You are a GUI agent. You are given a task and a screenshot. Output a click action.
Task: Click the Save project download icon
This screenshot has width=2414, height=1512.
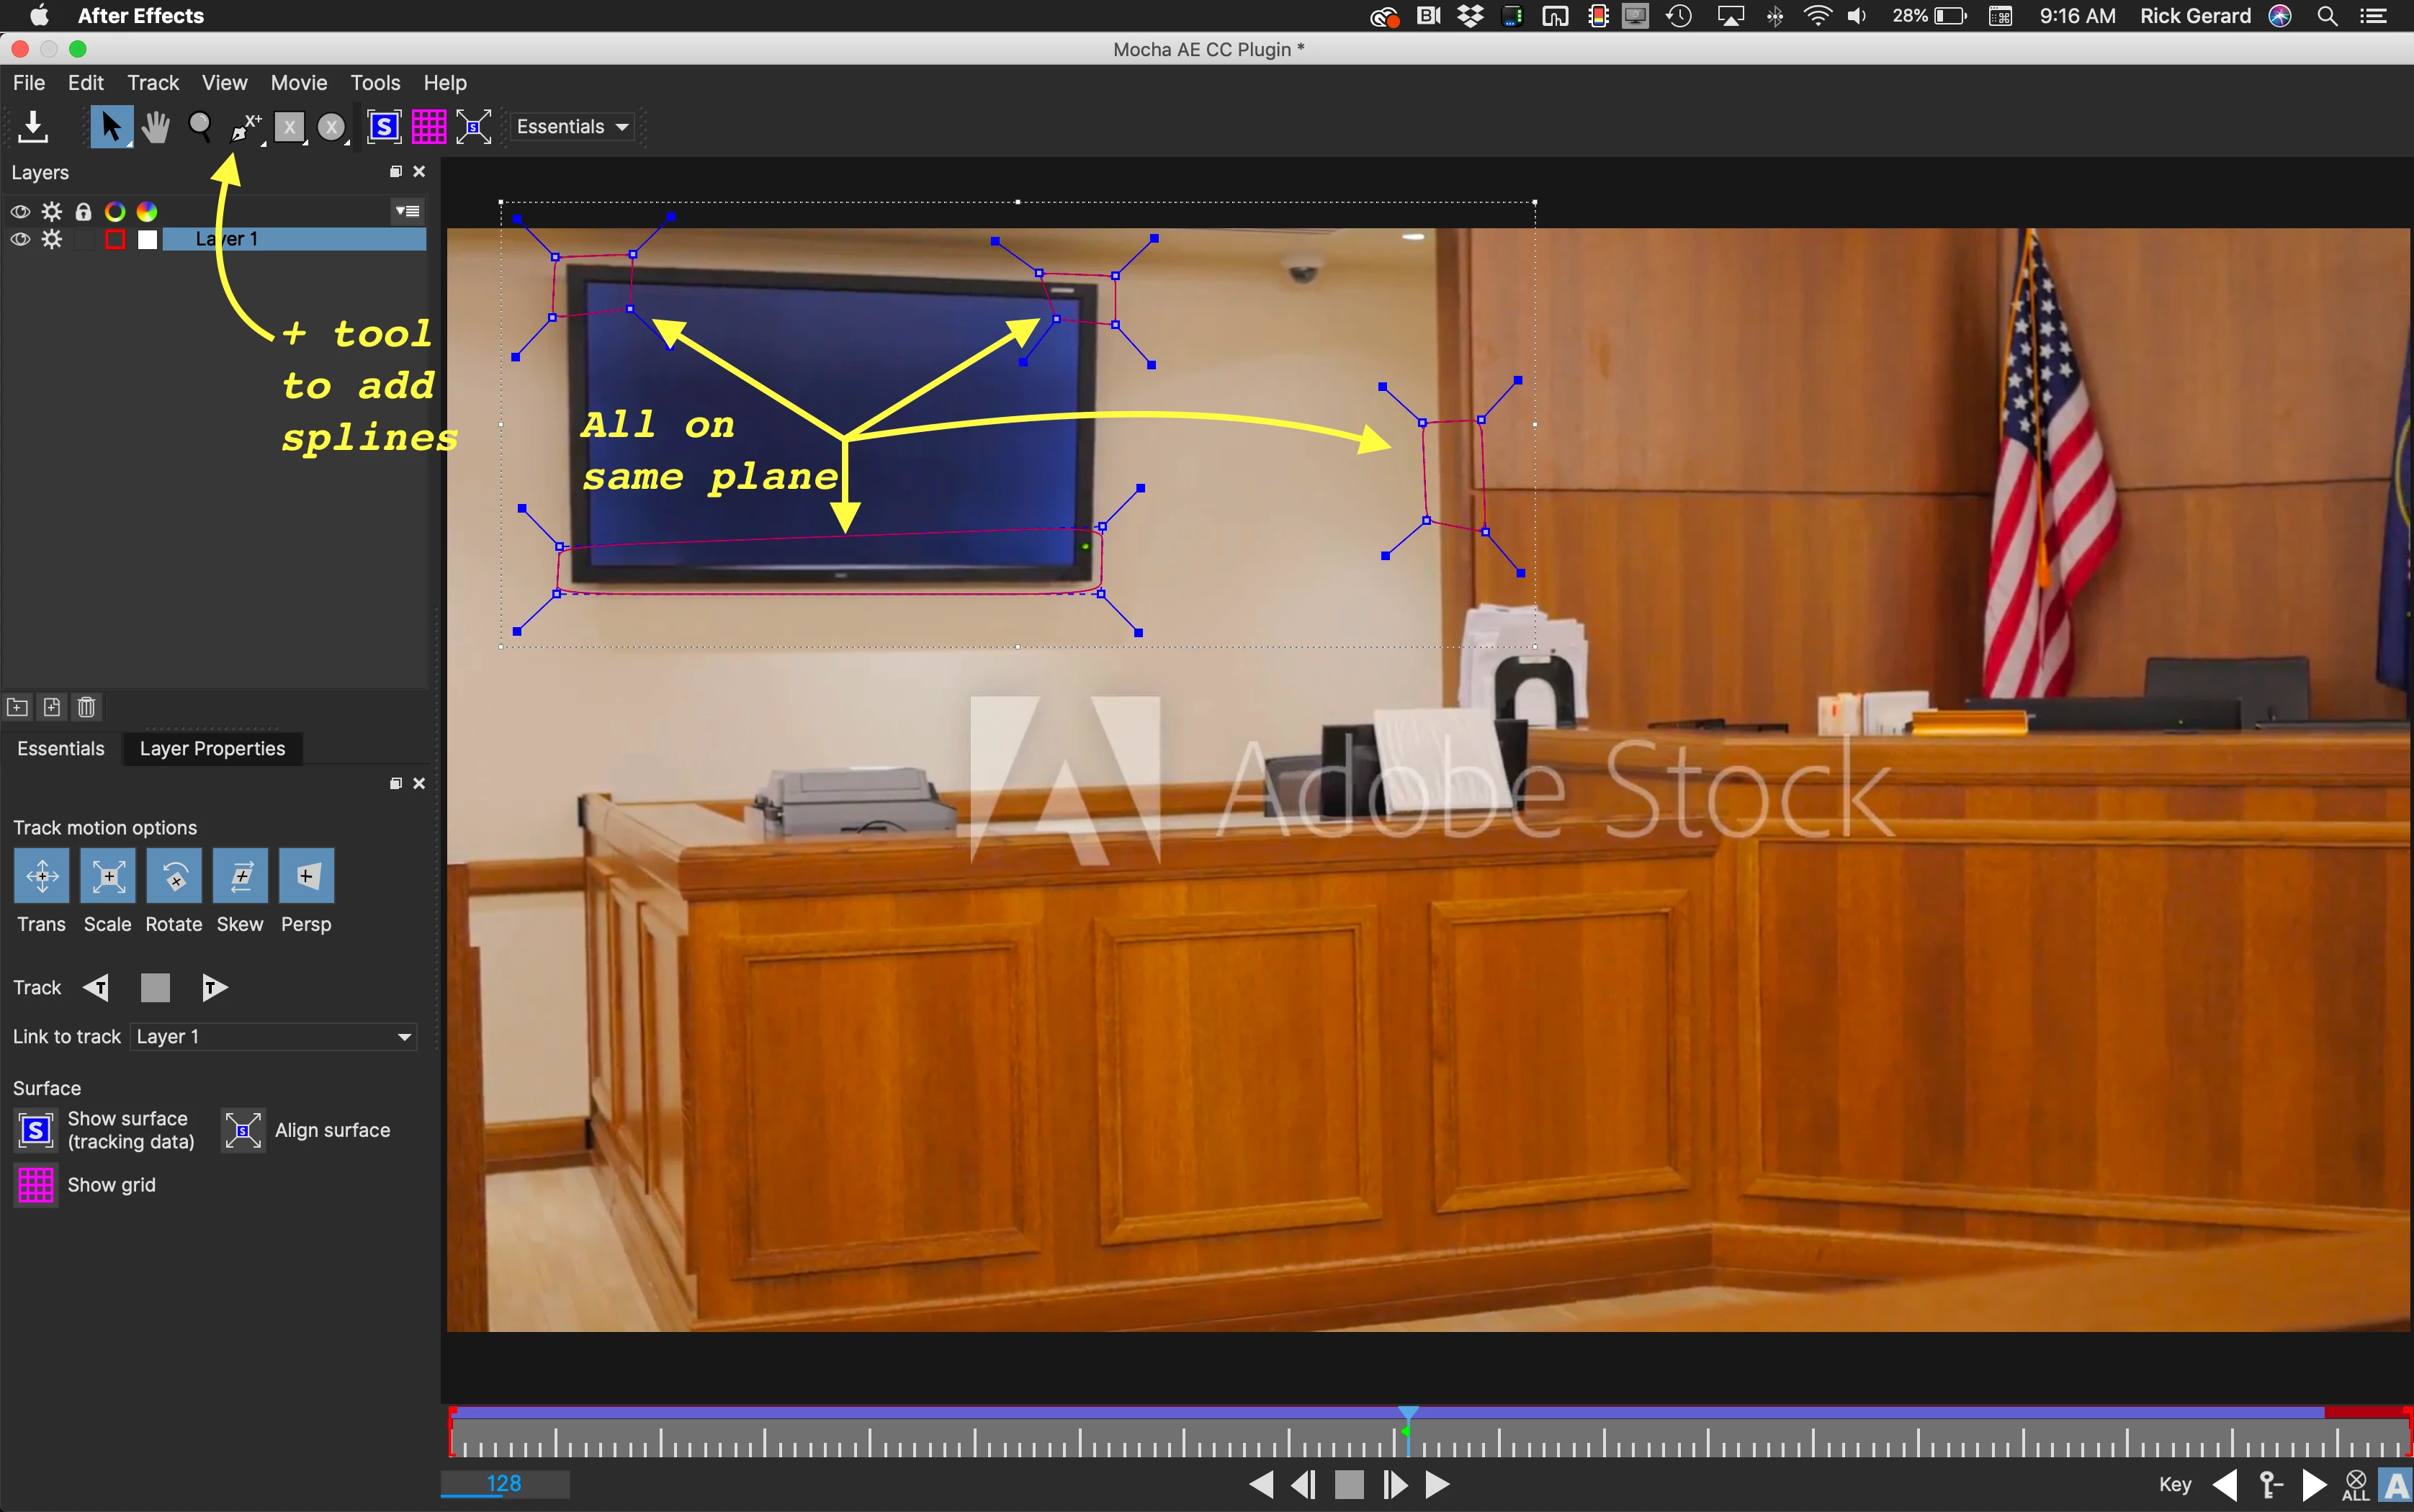pos(33,127)
